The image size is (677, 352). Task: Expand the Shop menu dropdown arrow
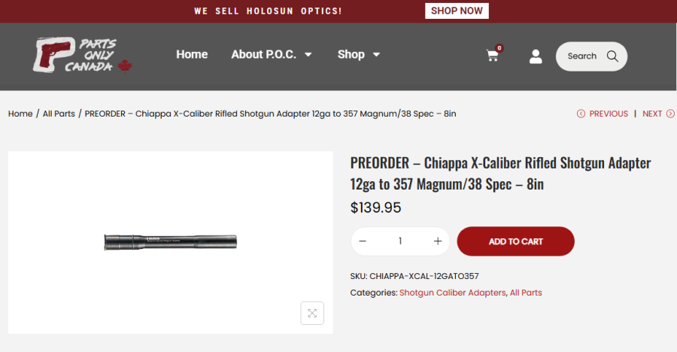[376, 55]
